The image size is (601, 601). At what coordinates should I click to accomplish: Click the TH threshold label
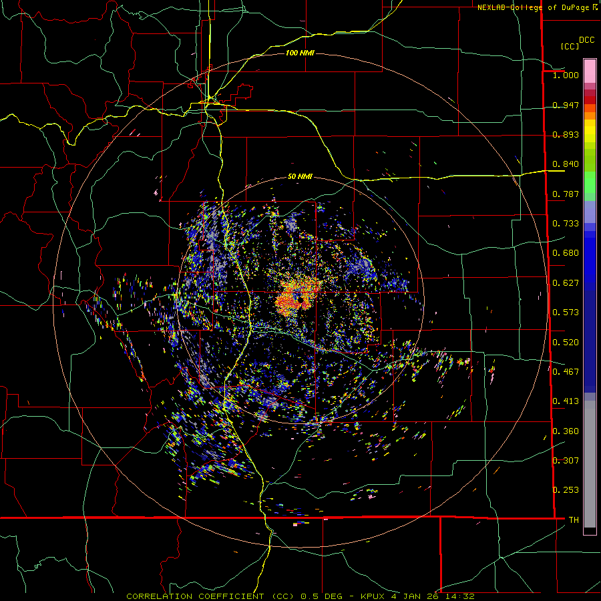coord(574,520)
